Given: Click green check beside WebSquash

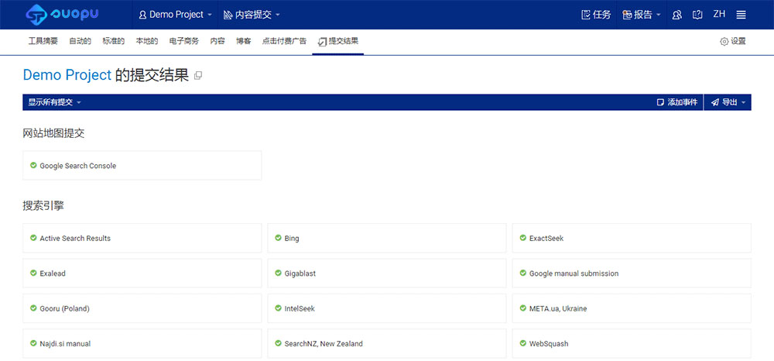Looking at the screenshot, I should click(x=523, y=342).
